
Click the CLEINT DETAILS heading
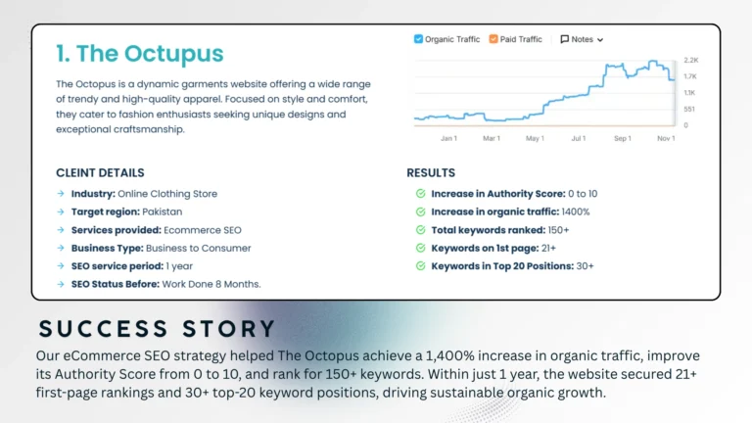[x=100, y=172]
